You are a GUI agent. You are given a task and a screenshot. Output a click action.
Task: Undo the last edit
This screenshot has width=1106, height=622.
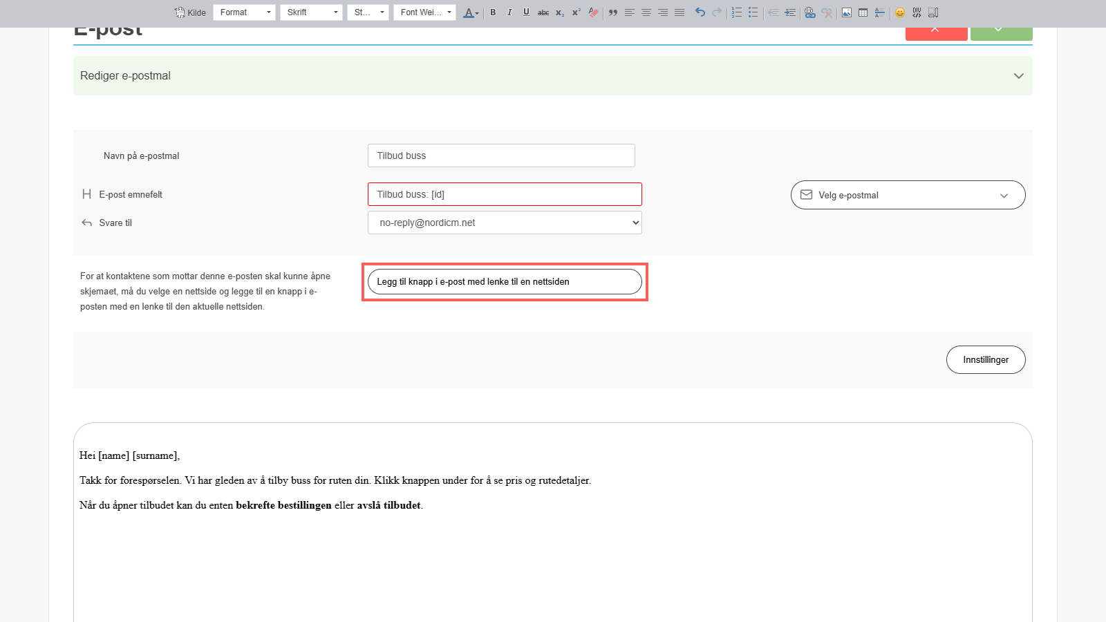coord(700,12)
